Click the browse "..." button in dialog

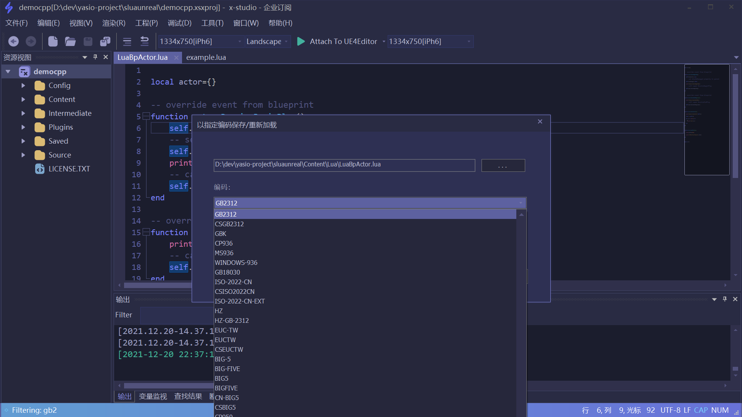coord(503,166)
